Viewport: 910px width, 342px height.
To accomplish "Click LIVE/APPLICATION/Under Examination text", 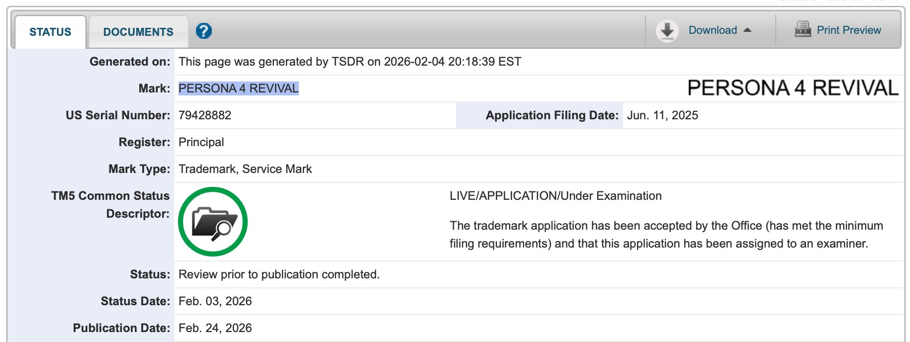I will (x=555, y=196).
